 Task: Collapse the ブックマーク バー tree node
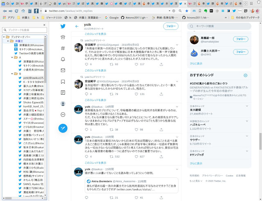coord(4,37)
